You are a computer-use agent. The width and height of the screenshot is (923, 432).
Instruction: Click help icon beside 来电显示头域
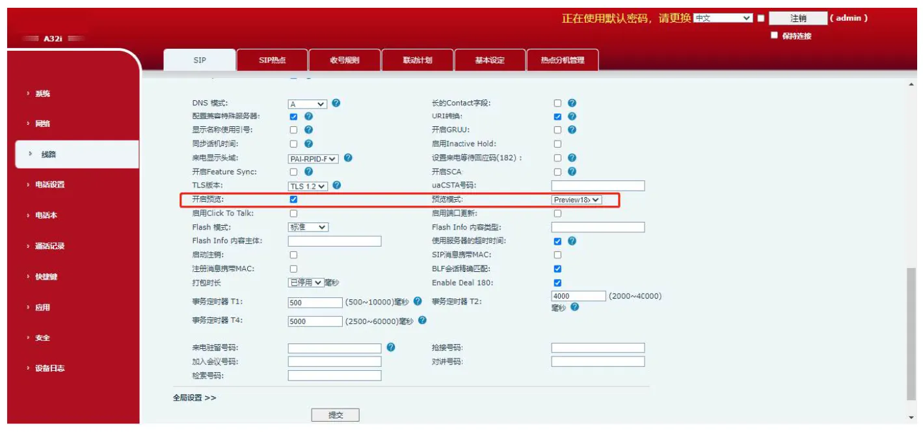coord(347,158)
